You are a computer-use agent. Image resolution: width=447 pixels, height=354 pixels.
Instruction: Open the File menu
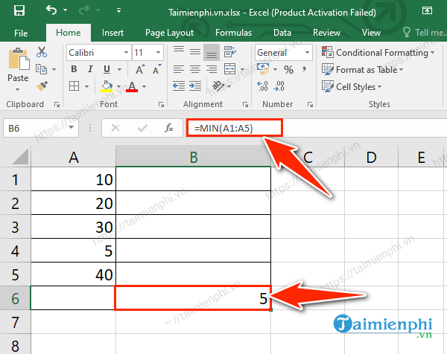point(21,33)
